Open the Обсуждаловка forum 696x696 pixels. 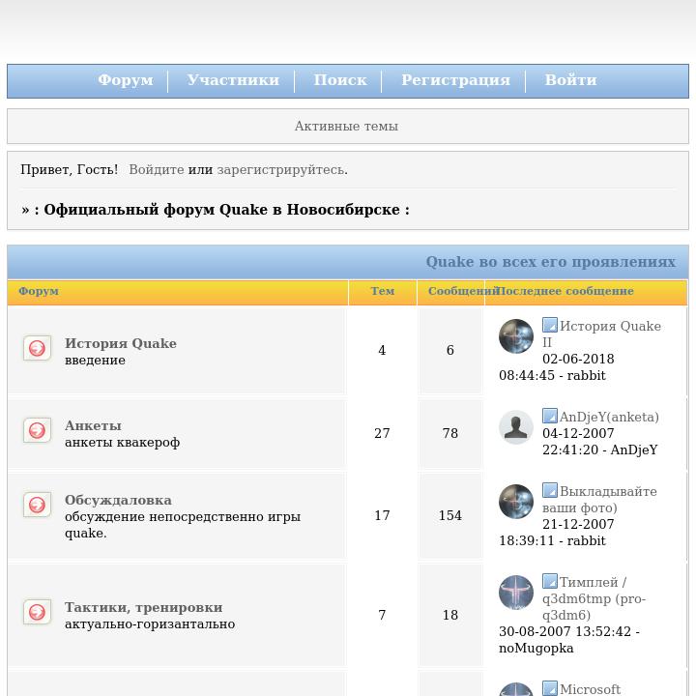(x=118, y=500)
